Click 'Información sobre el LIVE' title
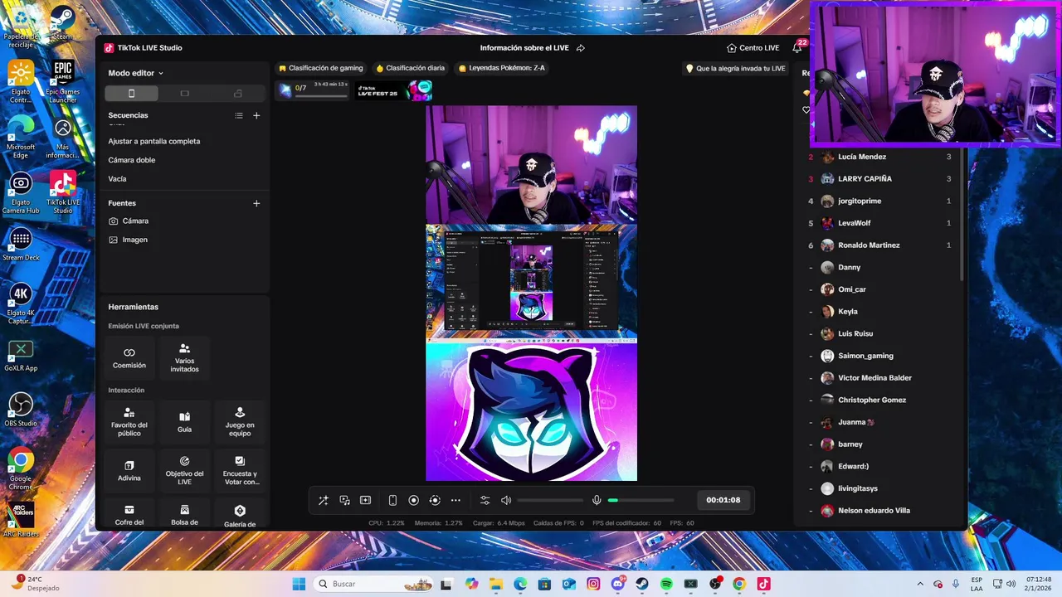 (524, 48)
